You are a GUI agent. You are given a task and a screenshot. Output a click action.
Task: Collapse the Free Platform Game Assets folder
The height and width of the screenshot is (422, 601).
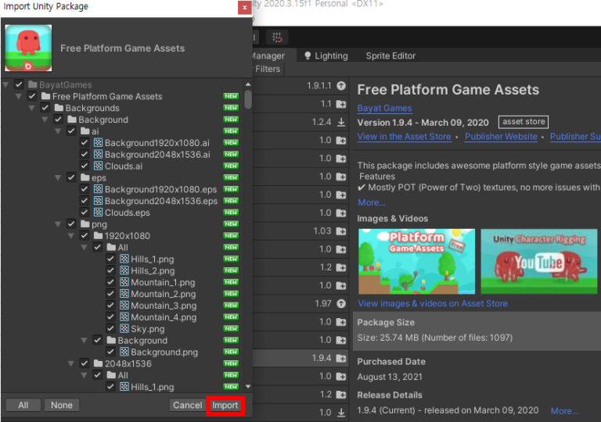[x=19, y=96]
